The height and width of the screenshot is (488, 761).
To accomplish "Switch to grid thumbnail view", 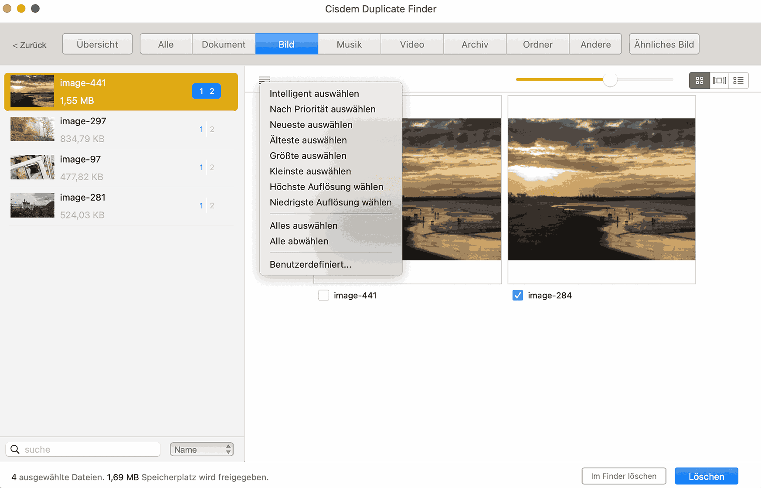I will (699, 81).
